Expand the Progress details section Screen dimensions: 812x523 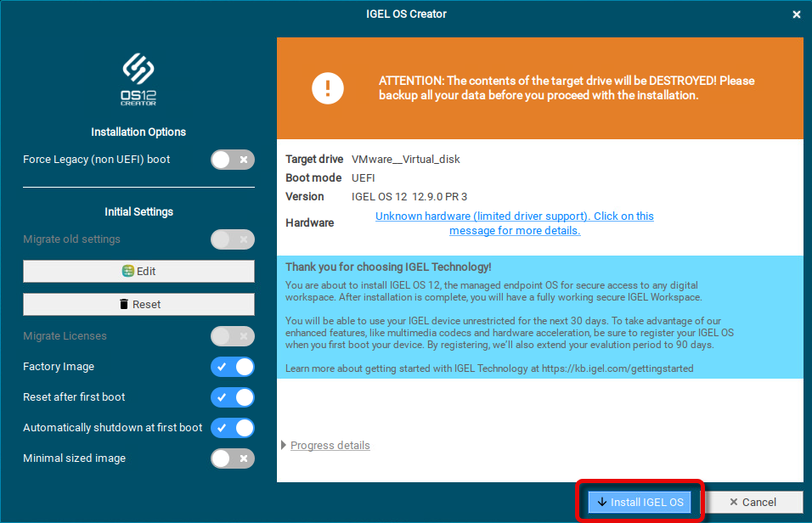[x=325, y=446]
